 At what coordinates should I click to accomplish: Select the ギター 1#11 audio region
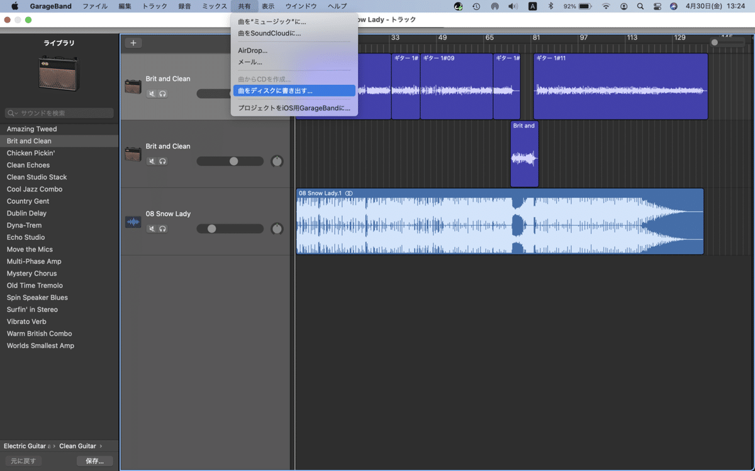[x=620, y=87]
